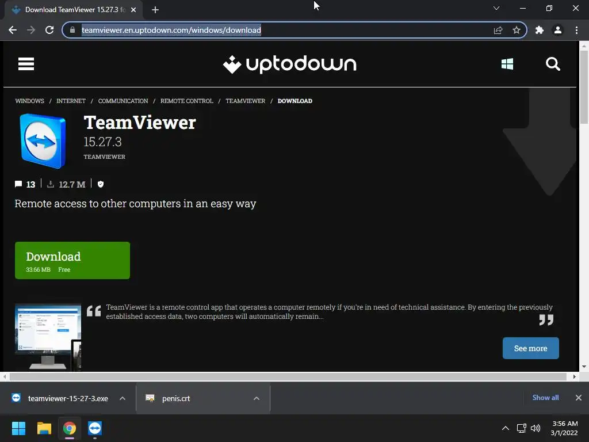Click the scroll right arrow

click(574, 376)
